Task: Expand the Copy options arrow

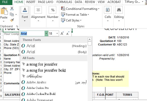Action: [16, 14]
